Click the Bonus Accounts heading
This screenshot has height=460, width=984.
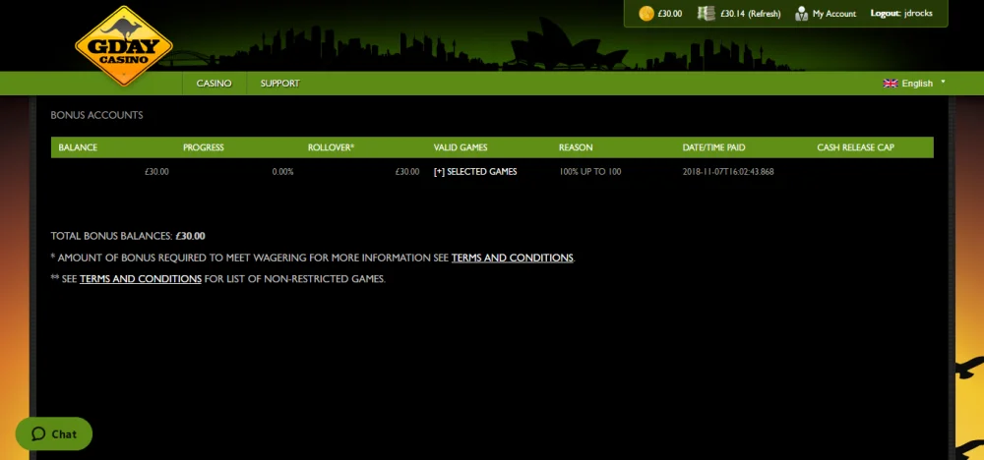[x=96, y=115]
